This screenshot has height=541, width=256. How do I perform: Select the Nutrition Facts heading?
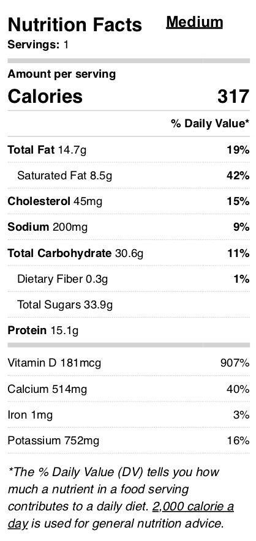(x=75, y=25)
